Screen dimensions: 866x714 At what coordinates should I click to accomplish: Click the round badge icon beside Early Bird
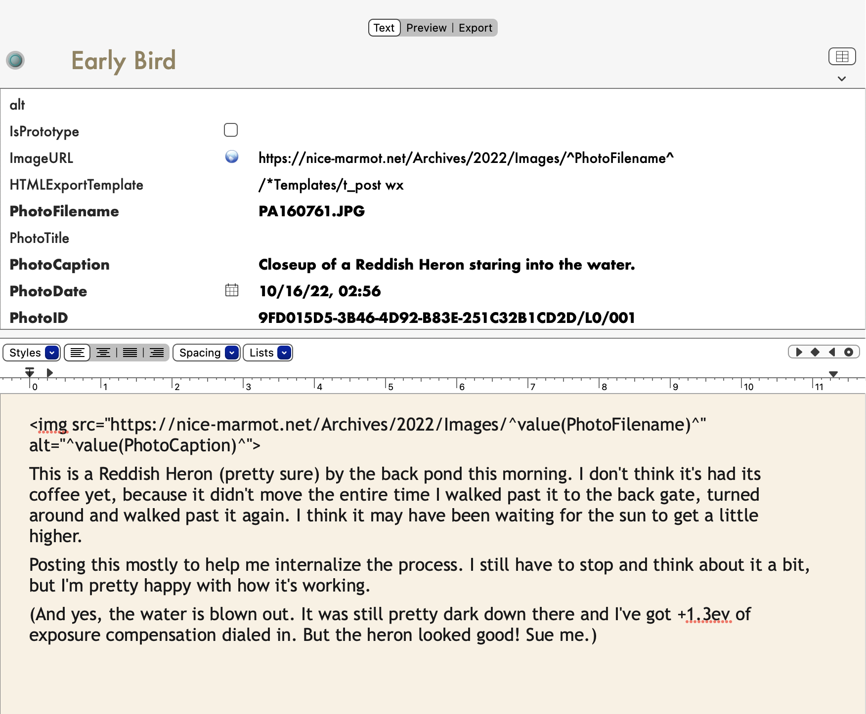(x=15, y=60)
